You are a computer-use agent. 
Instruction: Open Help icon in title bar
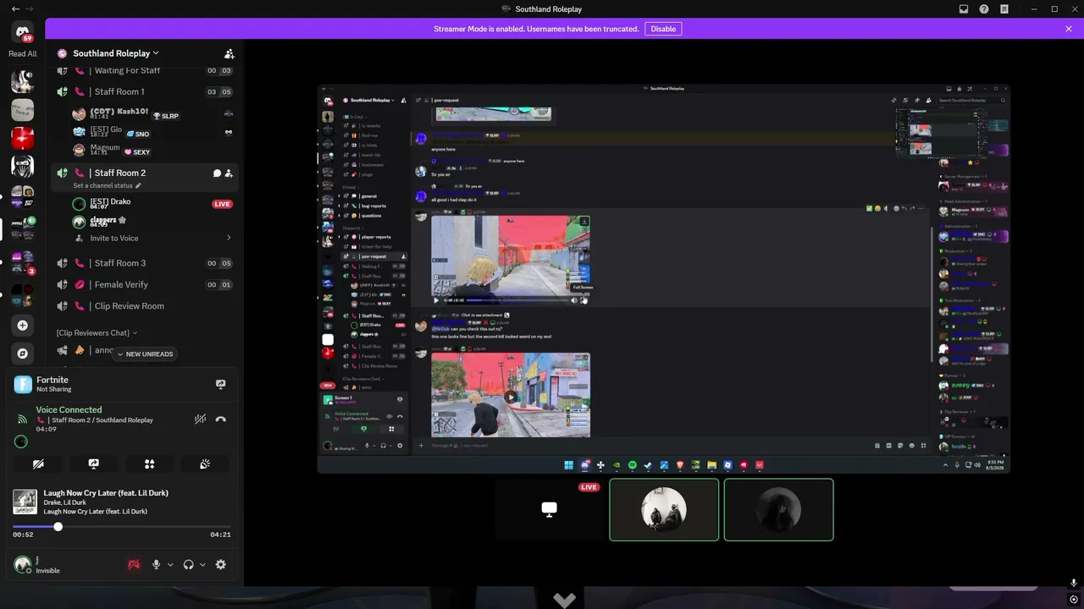(x=984, y=9)
